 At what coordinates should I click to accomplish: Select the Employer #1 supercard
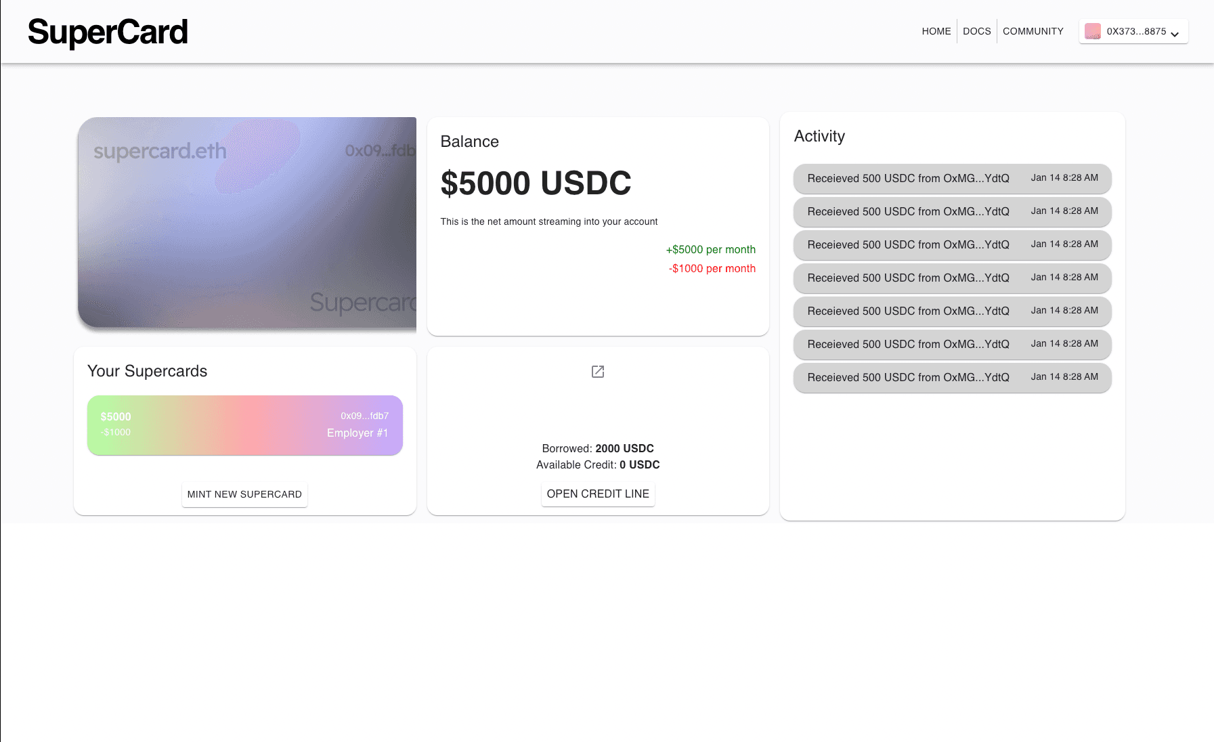click(x=245, y=425)
